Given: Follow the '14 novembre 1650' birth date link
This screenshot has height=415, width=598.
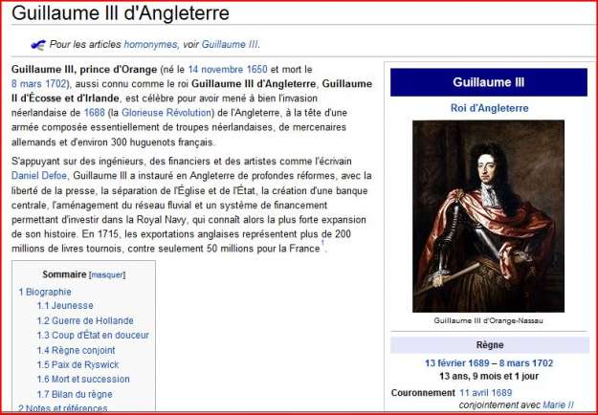Looking at the screenshot, I should click(x=228, y=70).
